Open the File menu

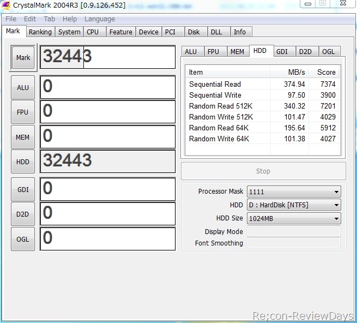[11, 19]
